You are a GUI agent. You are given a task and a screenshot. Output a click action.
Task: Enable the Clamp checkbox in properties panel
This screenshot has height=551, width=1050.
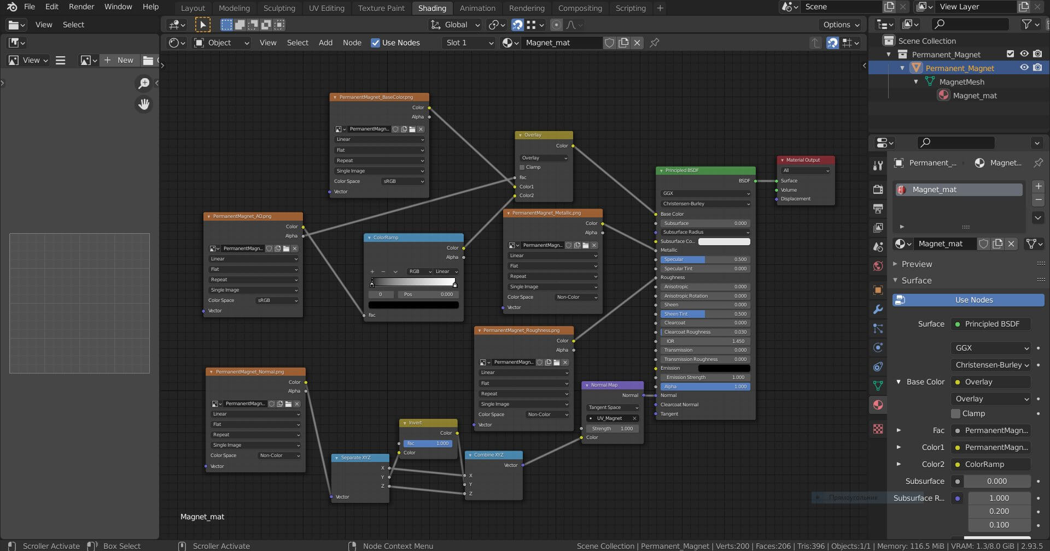956,413
